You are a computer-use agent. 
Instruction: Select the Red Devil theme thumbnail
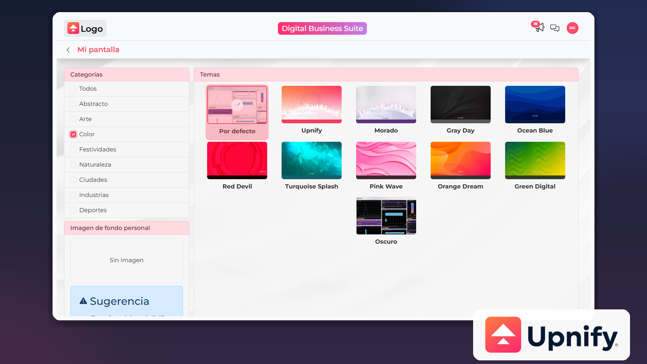(x=237, y=160)
